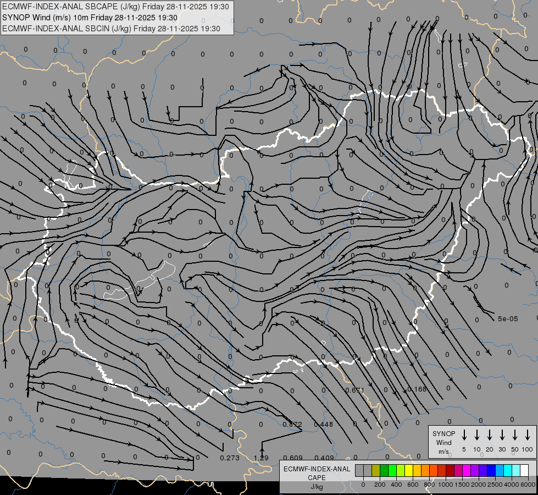Pick the bright magenta CAPE legend swatch
538x495 pixels.
click(467, 470)
